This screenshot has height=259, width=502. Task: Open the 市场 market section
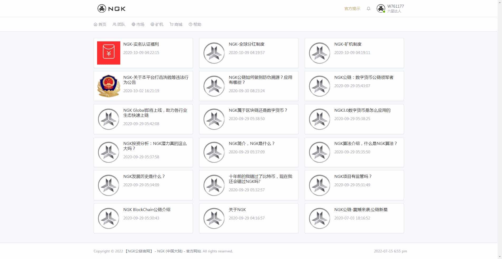(138, 24)
